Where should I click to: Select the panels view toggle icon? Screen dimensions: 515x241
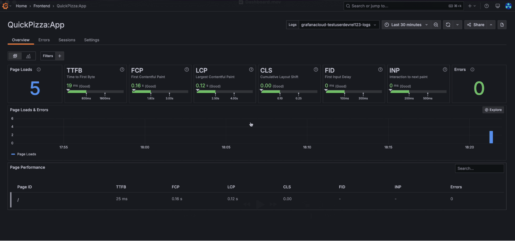coord(15,56)
